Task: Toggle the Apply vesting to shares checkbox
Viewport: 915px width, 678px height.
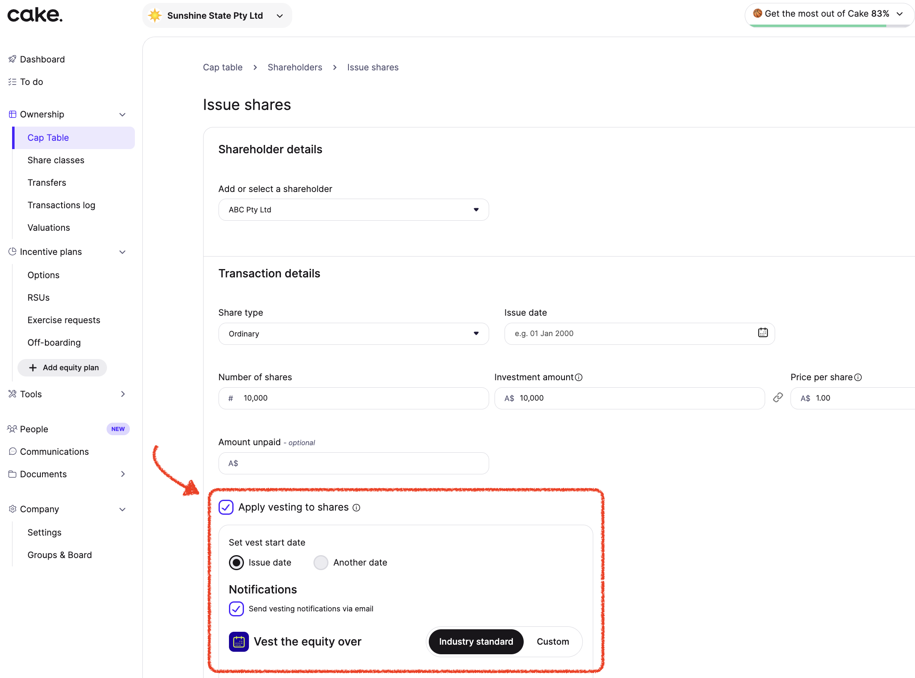Action: coord(226,507)
